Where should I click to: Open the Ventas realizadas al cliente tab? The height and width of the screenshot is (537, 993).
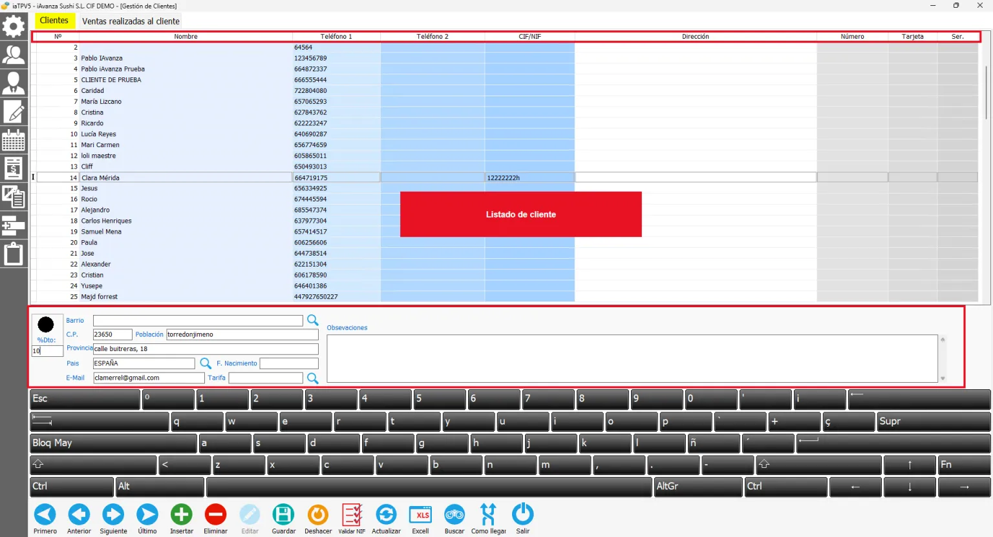click(x=131, y=21)
